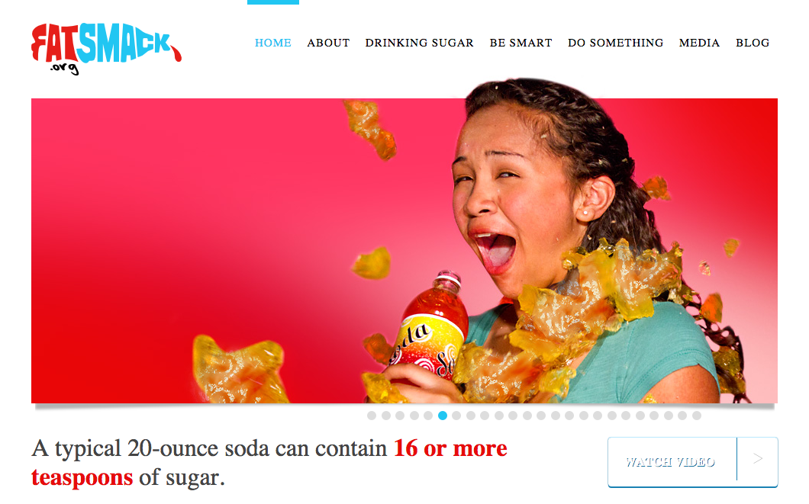
Task: Select the first carousel indicator dot
Action: (x=372, y=416)
